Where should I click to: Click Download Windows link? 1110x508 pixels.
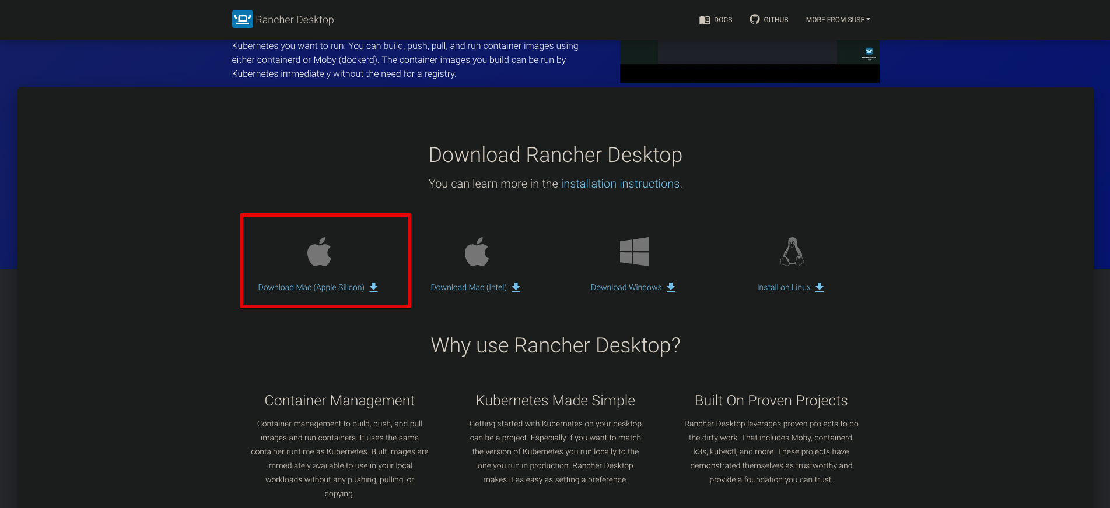click(x=626, y=287)
